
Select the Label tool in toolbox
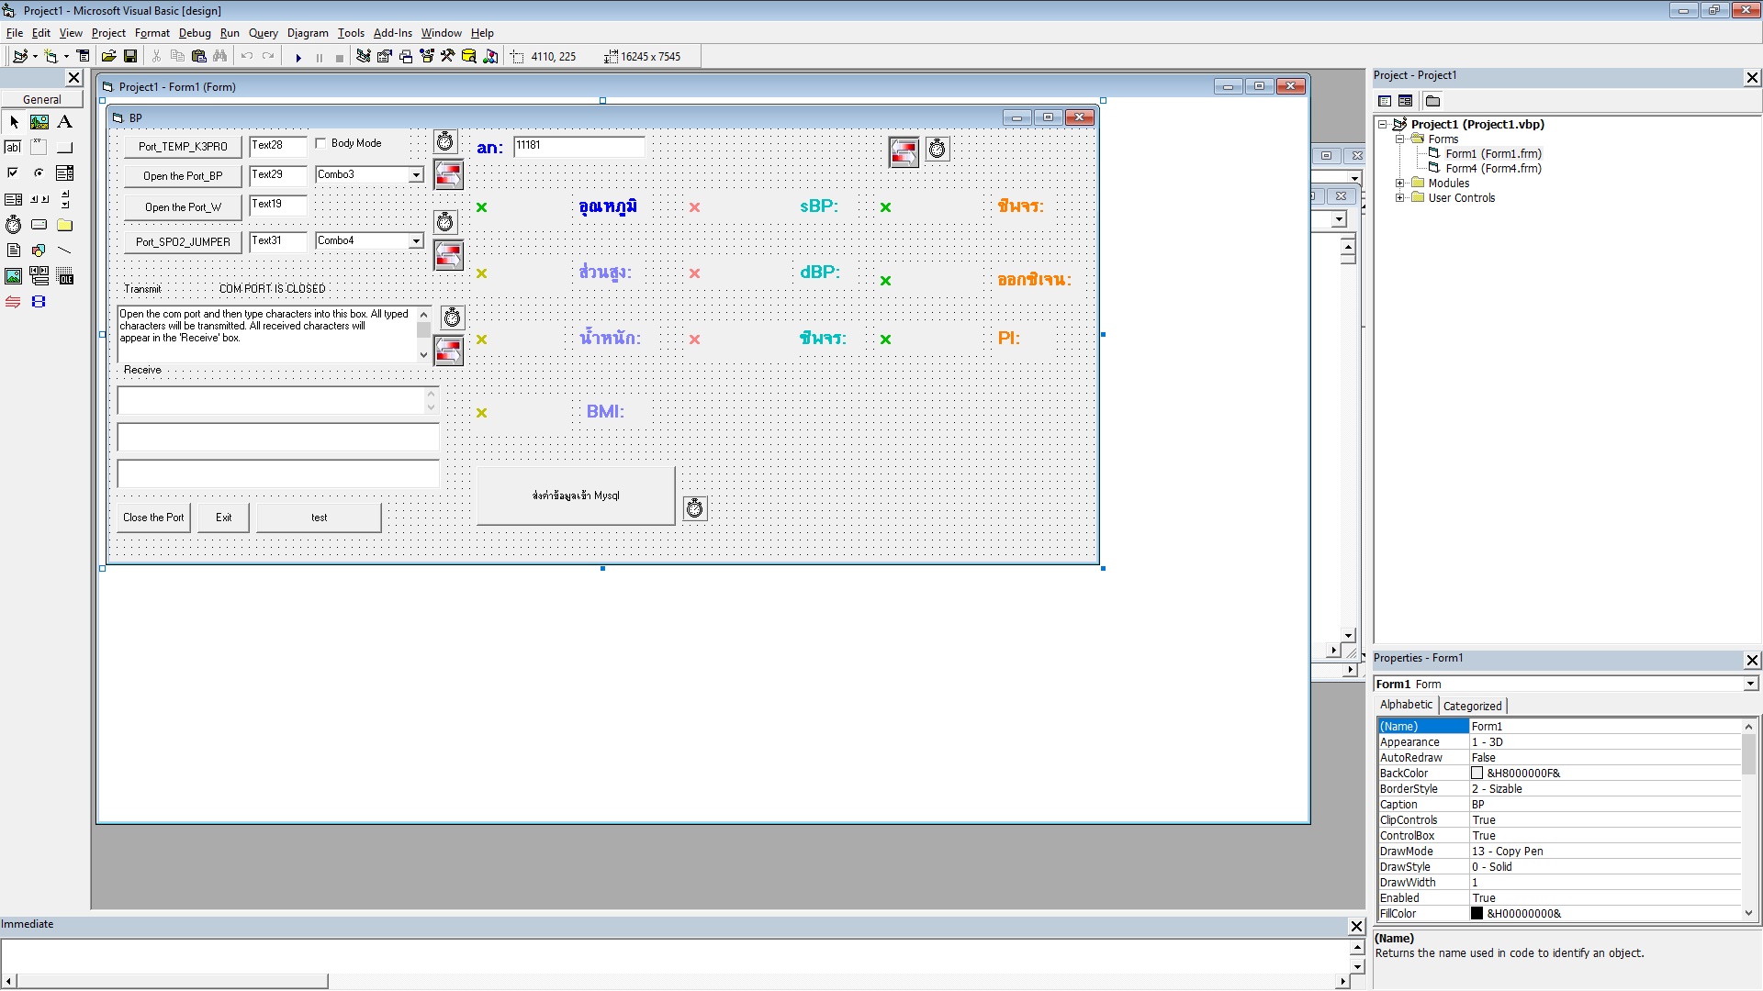(64, 122)
